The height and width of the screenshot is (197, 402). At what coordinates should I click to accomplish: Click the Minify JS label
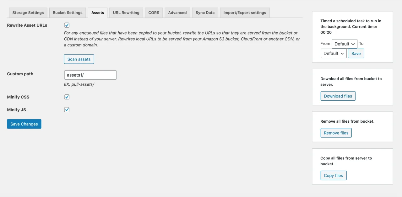click(16, 110)
